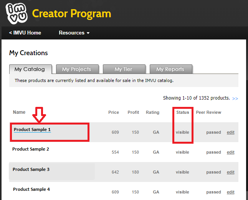Click price 642 of Product Sample 3
The width and height of the screenshot is (248, 200).
(x=115, y=172)
